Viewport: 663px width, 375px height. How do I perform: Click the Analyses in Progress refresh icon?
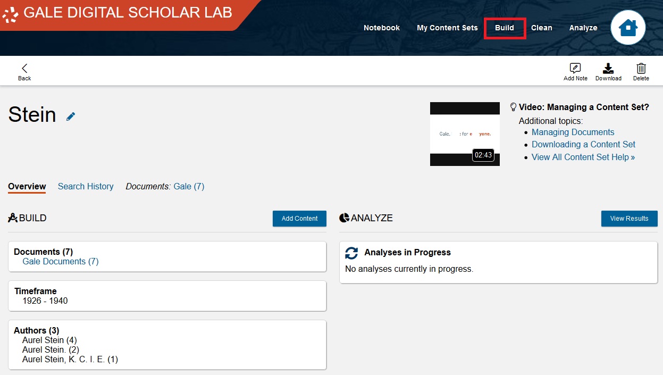tap(351, 252)
